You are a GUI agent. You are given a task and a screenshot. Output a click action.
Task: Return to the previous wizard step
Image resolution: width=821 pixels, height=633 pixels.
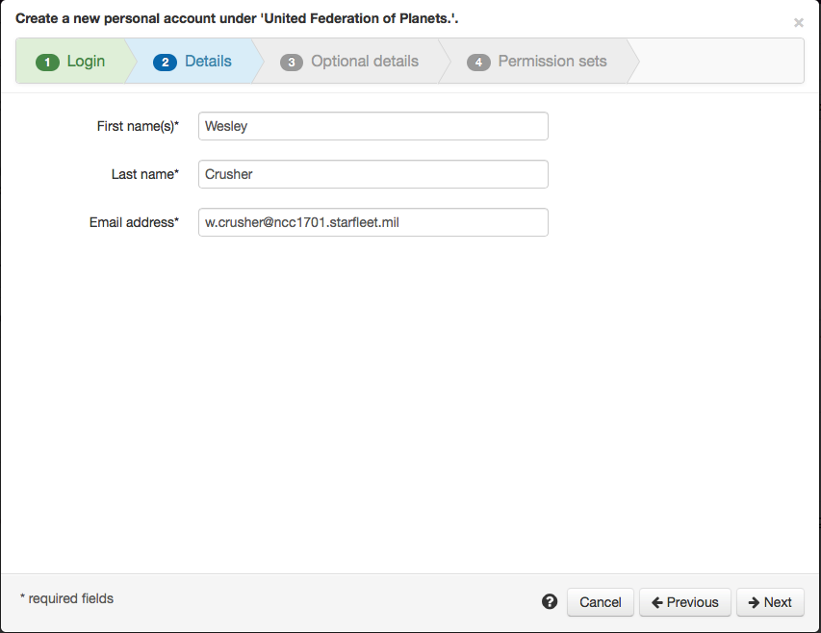coord(684,602)
